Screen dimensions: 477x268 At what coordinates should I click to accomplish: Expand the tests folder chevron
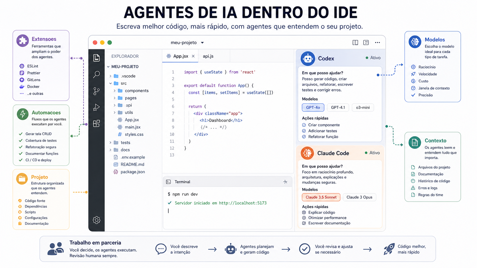pyautogui.click(x=110, y=142)
